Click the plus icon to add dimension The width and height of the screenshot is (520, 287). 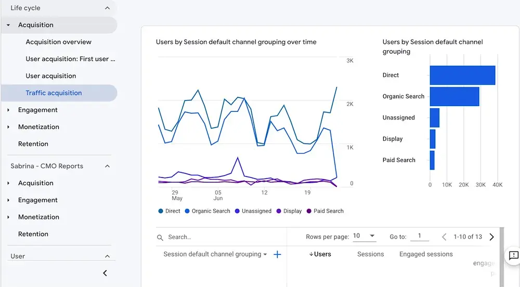click(x=277, y=254)
